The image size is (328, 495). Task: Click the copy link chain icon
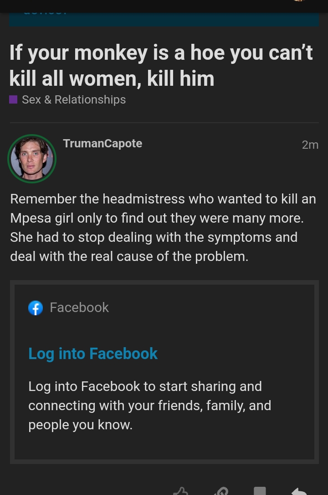[x=221, y=491]
